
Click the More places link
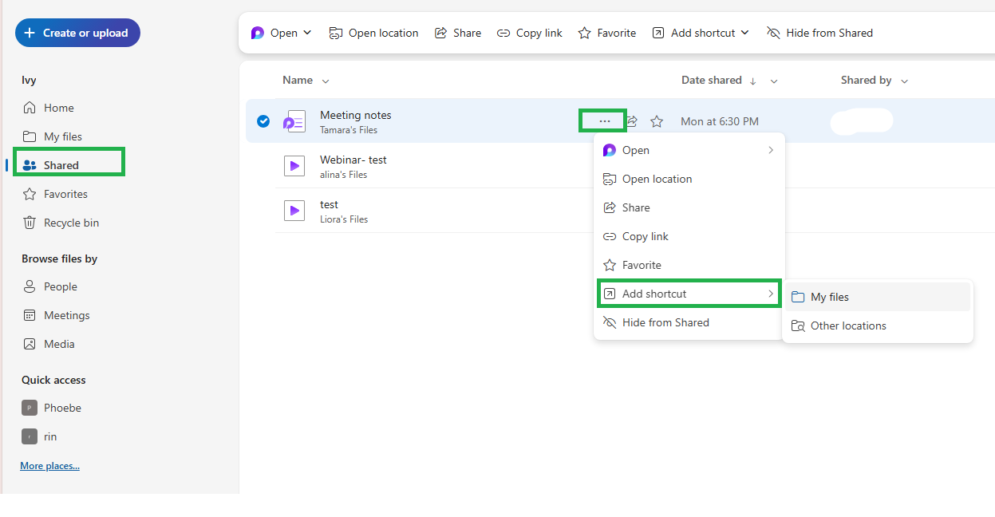click(x=49, y=466)
